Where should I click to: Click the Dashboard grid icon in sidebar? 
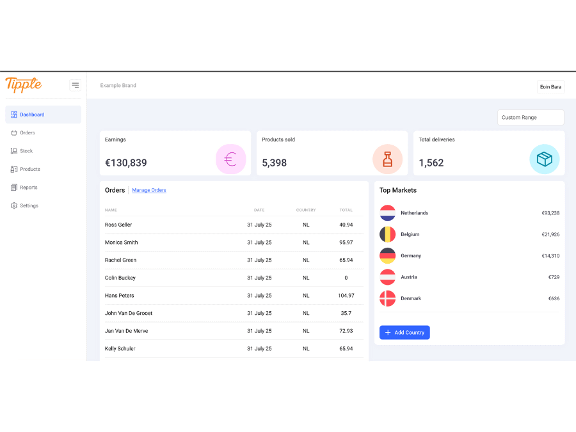coord(14,115)
